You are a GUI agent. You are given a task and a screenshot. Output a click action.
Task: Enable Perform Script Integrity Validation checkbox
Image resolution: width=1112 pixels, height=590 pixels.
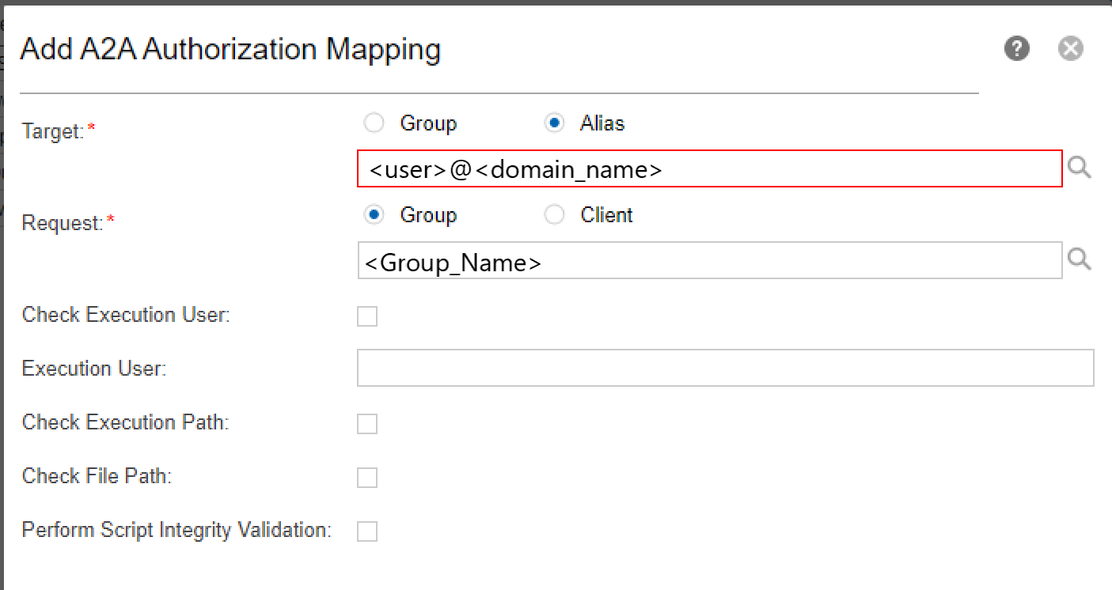pyautogui.click(x=367, y=531)
